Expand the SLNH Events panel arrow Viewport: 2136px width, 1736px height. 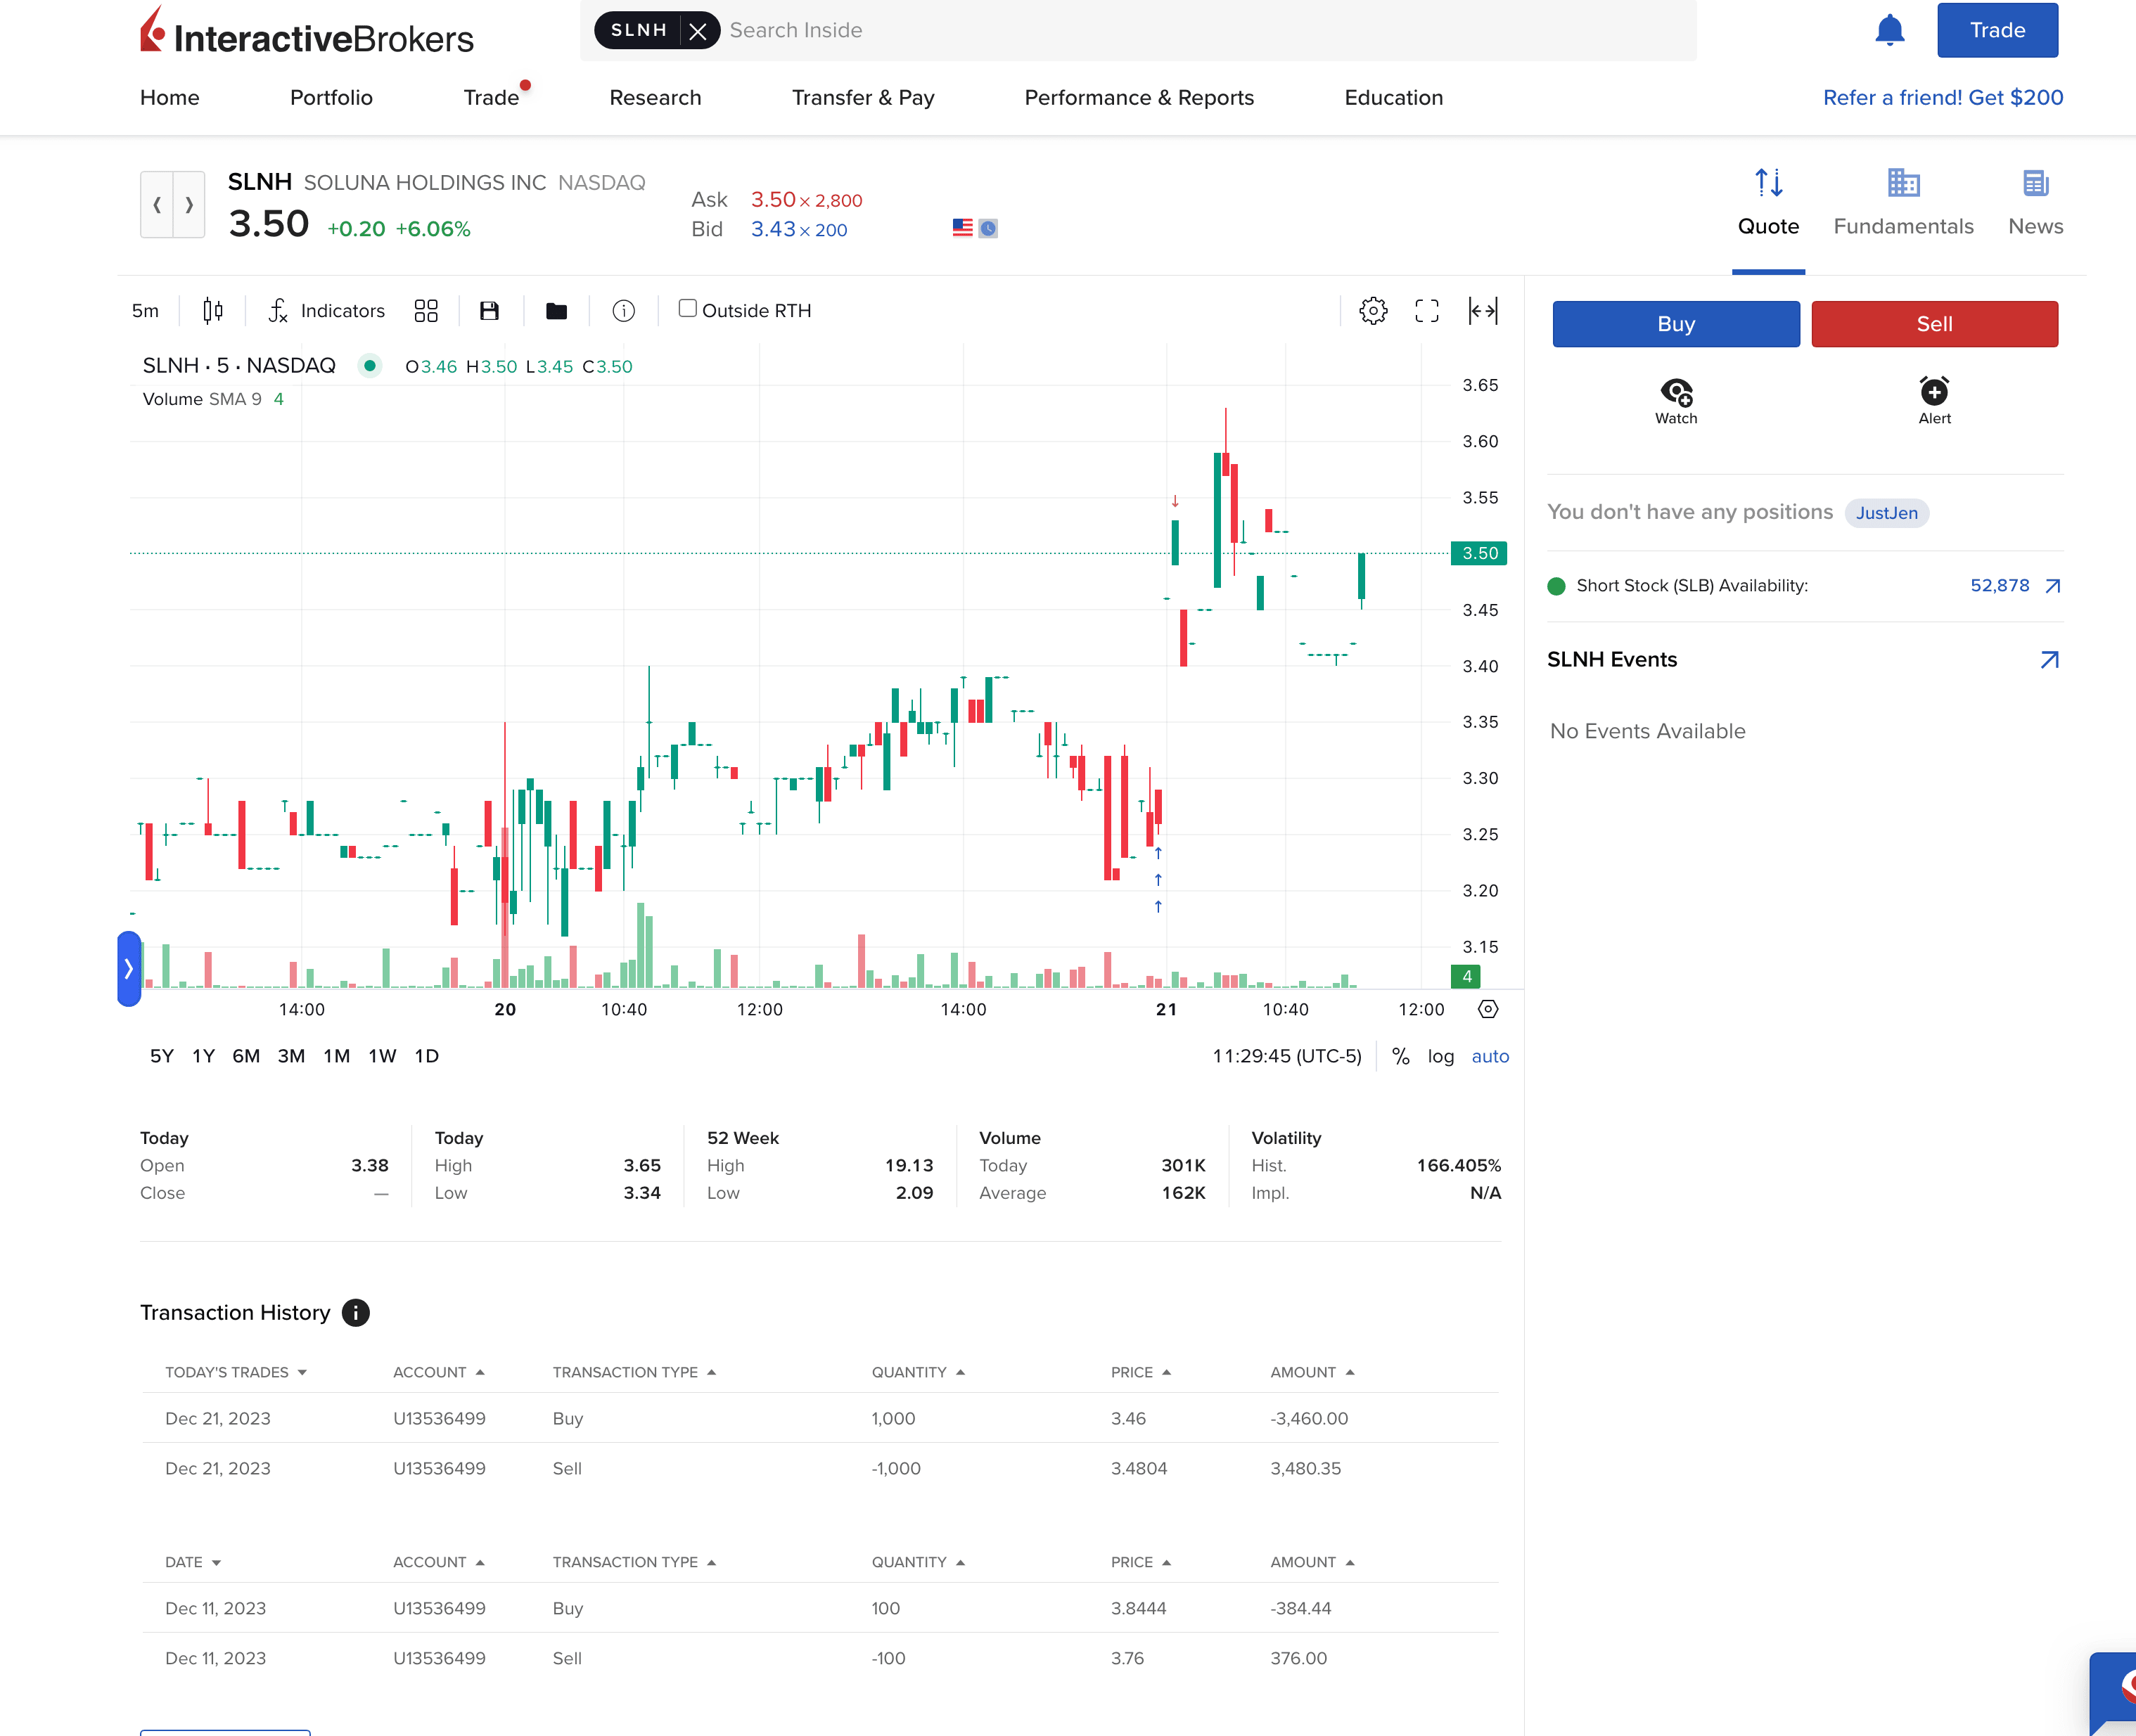coord(2049,660)
